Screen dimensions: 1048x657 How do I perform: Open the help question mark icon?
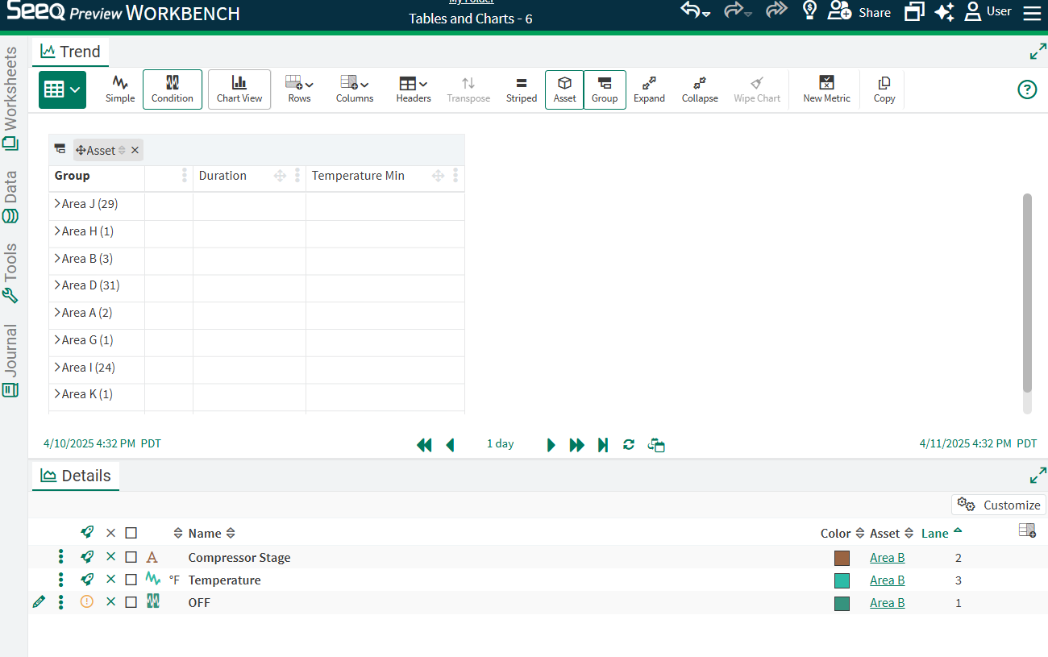(x=1026, y=89)
